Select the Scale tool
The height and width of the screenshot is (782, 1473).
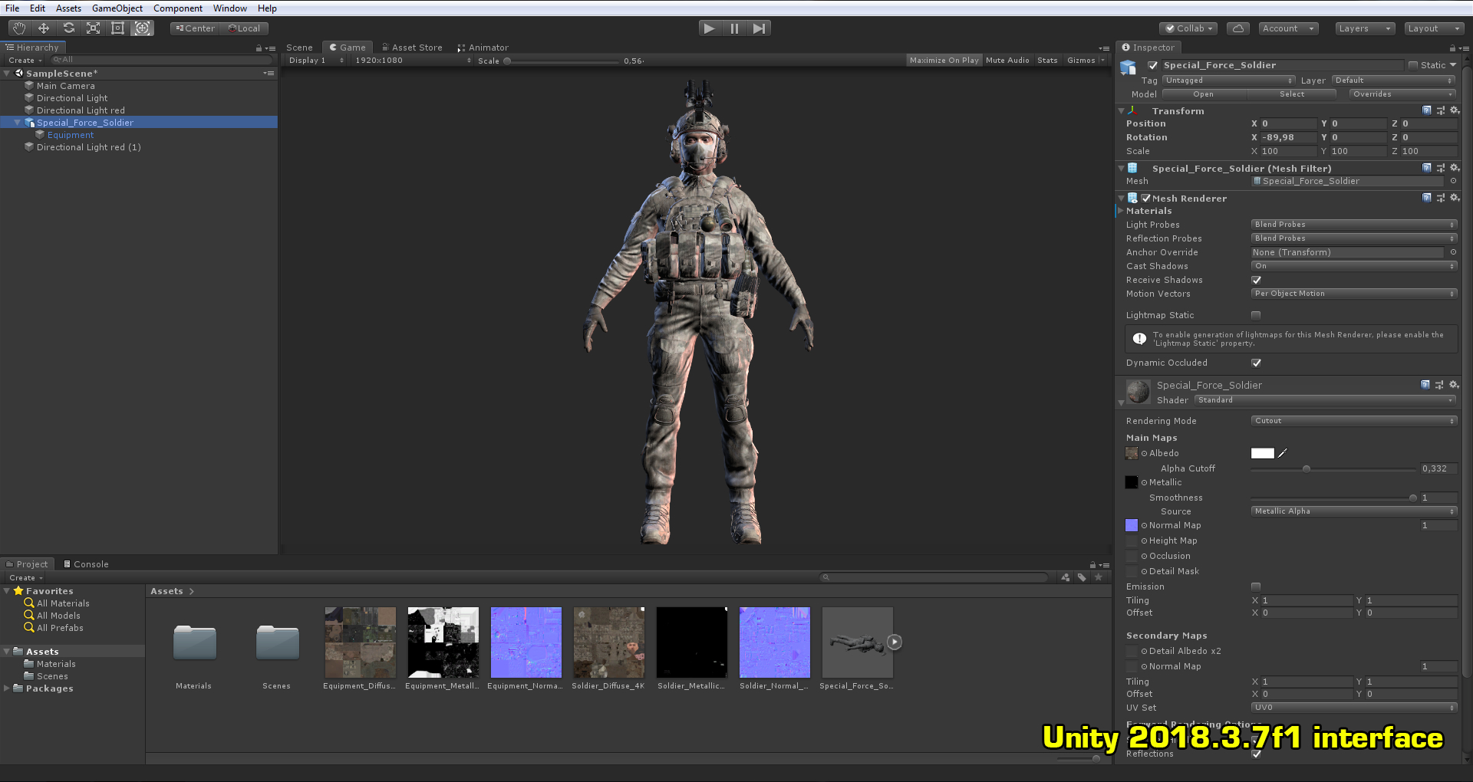tap(93, 28)
